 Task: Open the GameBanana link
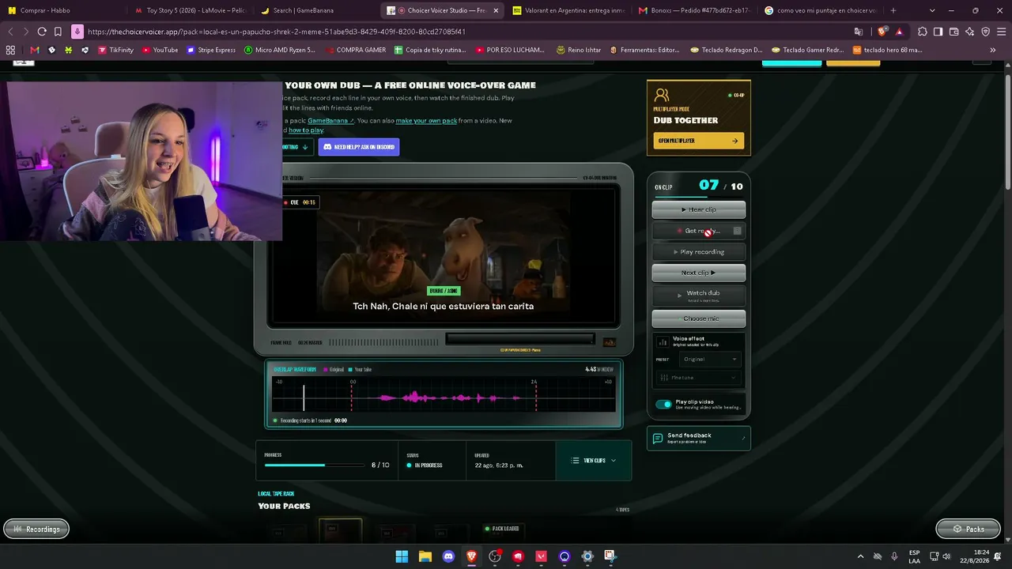coord(330,121)
